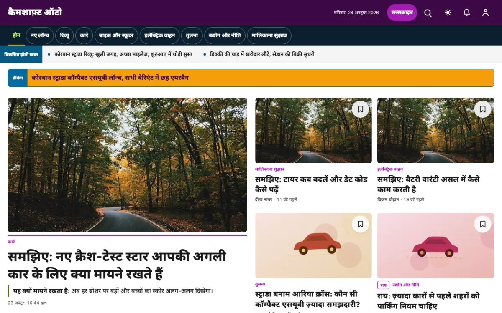Click lead article timestamp 23 अक्टू, 10:44 am
Viewport: 502px width, 313px height.
coord(27,303)
